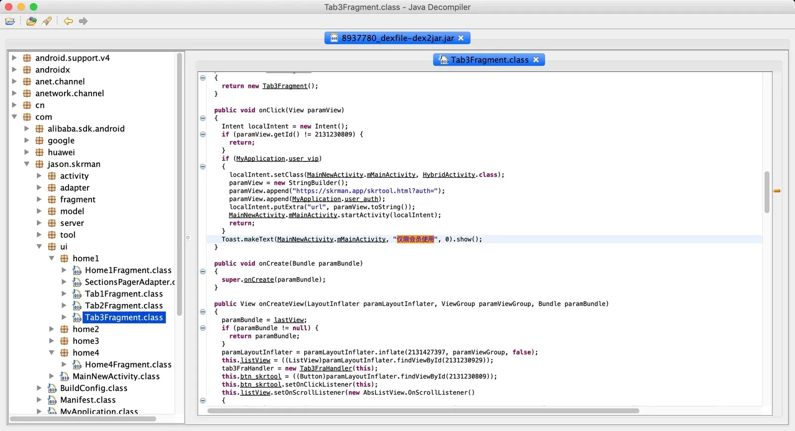This screenshot has height=431, width=795.
Task: Fold the onClick method code block
Action: (203, 118)
